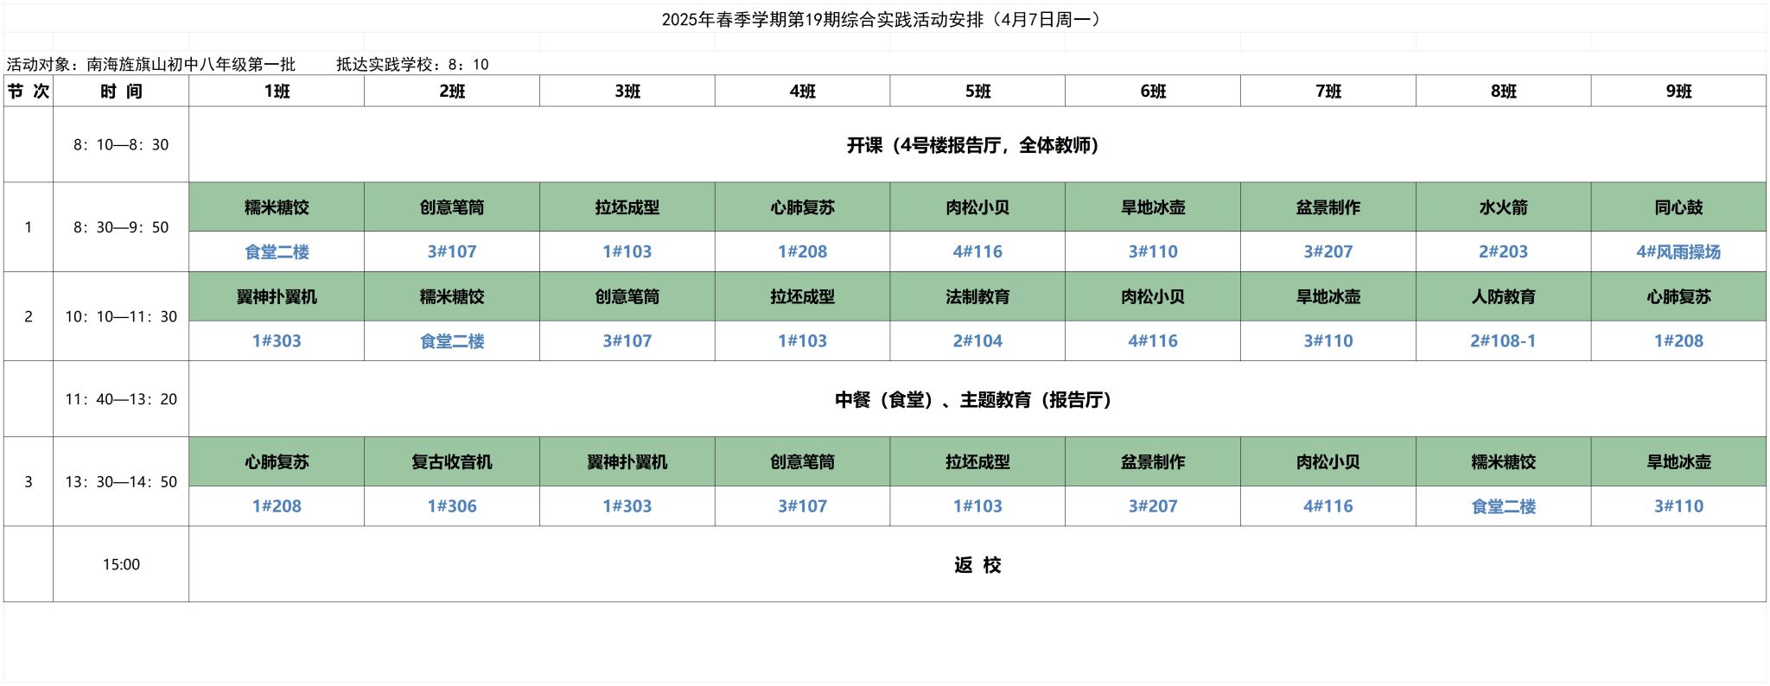Select the 1#306 room cell

click(x=452, y=506)
